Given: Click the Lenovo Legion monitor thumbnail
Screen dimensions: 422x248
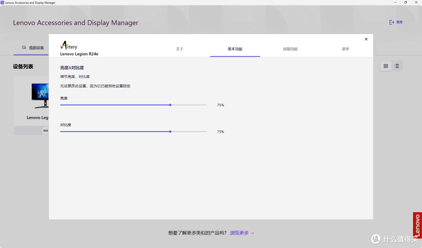Looking at the screenshot, I should tap(40, 96).
